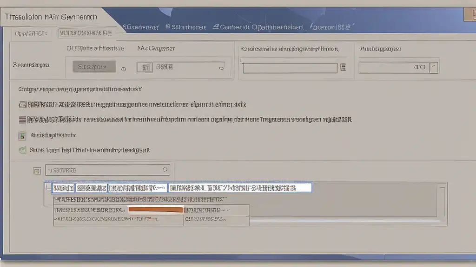The width and height of the screenshot is (476, 267).
Task: Open the long third top menu item
Action: click(261, 27)
